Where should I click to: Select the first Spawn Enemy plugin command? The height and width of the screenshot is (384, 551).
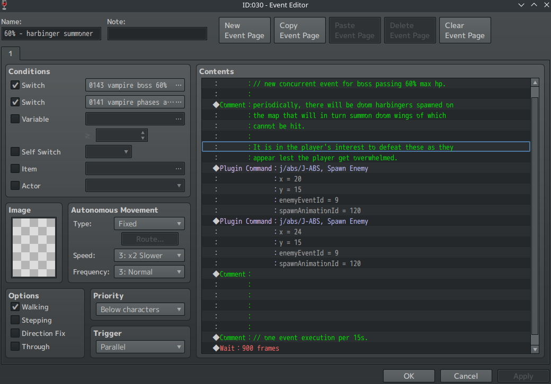(366, 168)
